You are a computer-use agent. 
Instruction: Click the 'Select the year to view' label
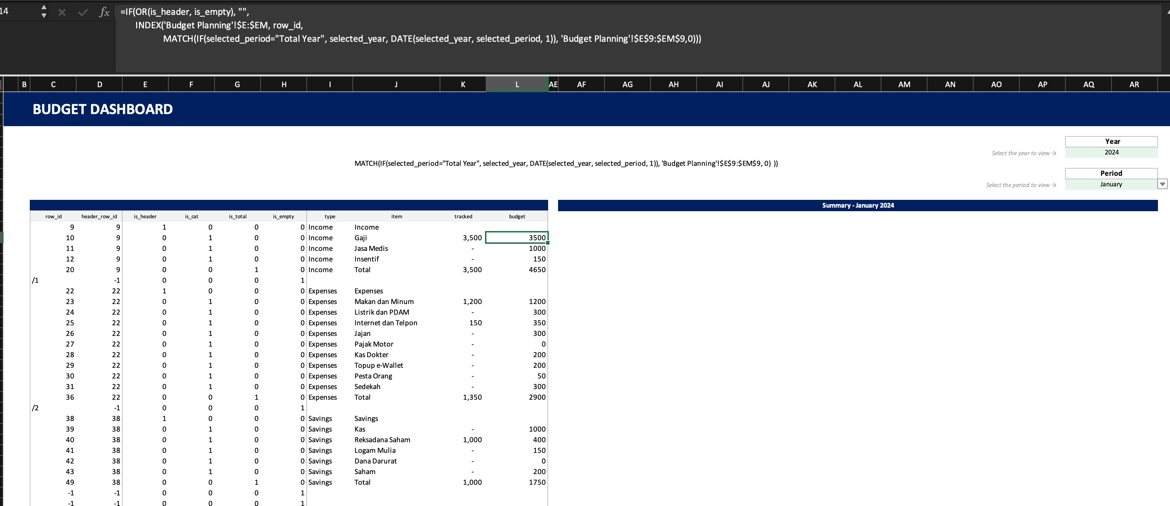pos(1023,153)
